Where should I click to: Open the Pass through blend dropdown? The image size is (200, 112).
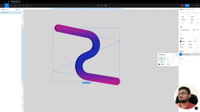[186, 30]
